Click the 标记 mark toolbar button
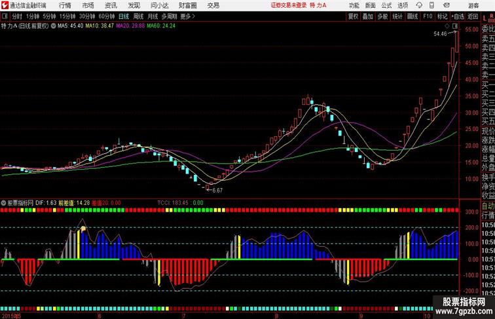The height and width of the screenshot is (319, 495). point(442,16)
